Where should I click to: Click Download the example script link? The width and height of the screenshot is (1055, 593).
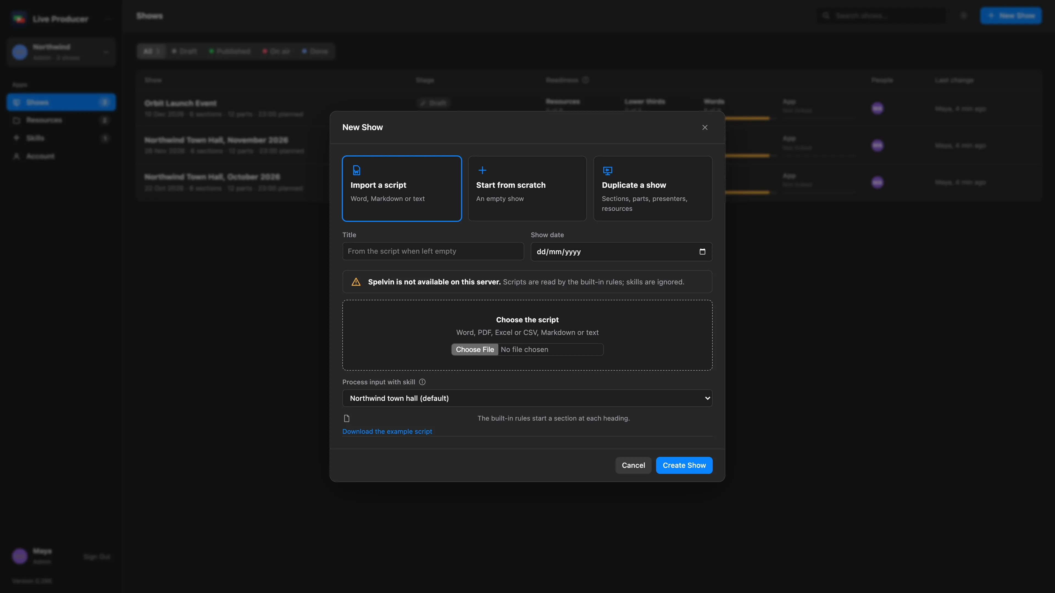pyautogui.click(x=387, y=431)
